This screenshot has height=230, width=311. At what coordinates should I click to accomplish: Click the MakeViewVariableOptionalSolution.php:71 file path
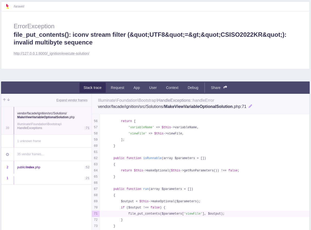click(x=172, y=106)
